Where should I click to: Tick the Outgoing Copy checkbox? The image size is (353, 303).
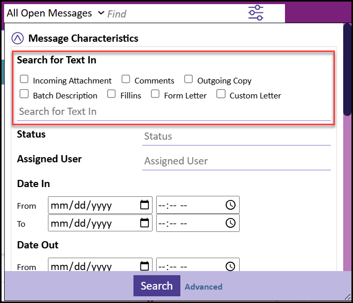click(x=189, y=79)
